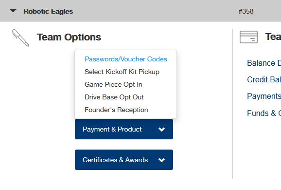The height and width of the screenshot is (190, 281).
Task: Click the Team Options heading
Action: tap(69, 37)
